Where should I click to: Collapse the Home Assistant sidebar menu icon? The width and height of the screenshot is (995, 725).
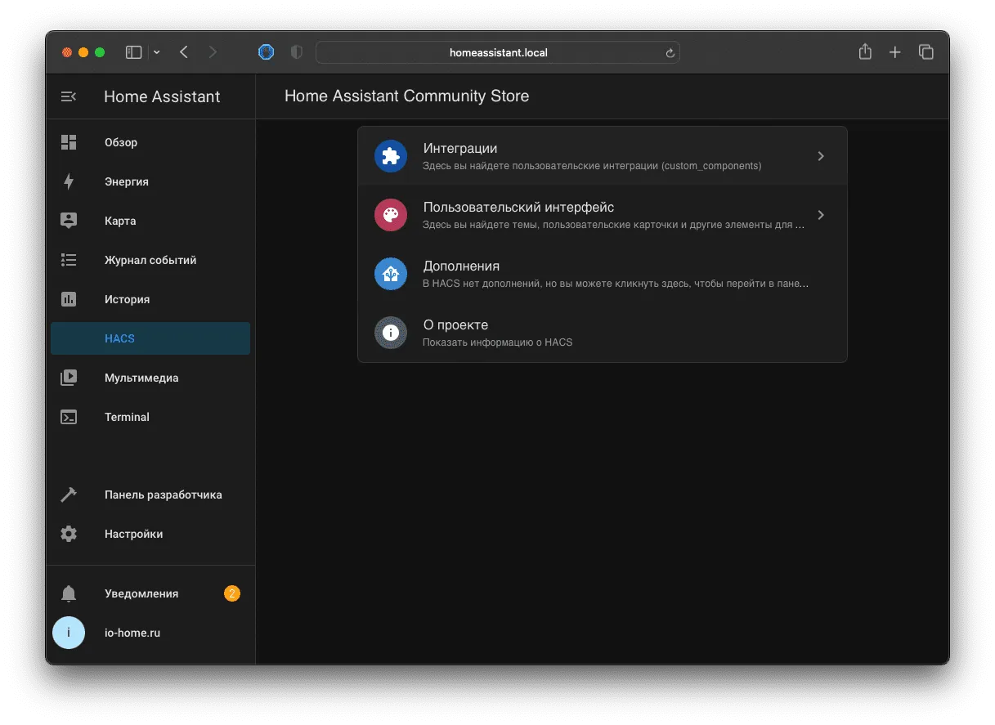(69, 96)
